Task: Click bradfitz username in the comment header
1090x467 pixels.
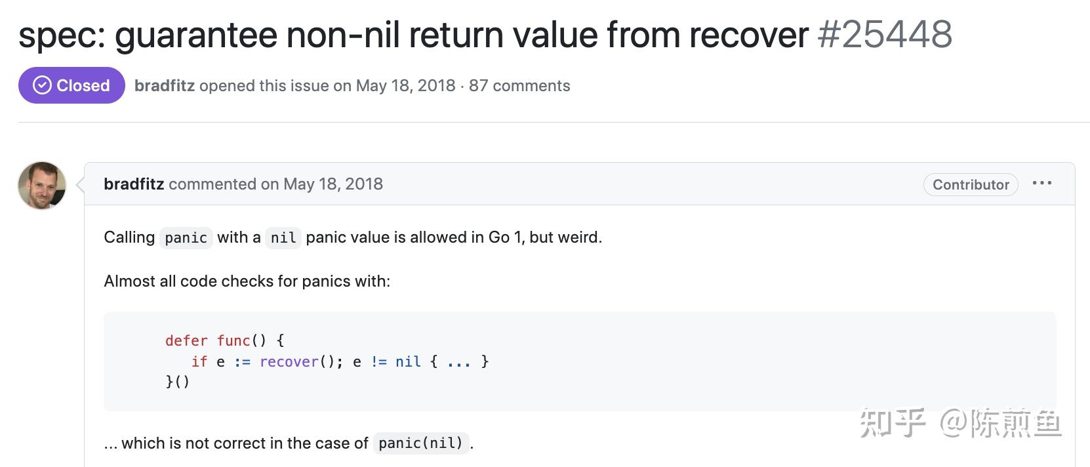Action: 134,184
